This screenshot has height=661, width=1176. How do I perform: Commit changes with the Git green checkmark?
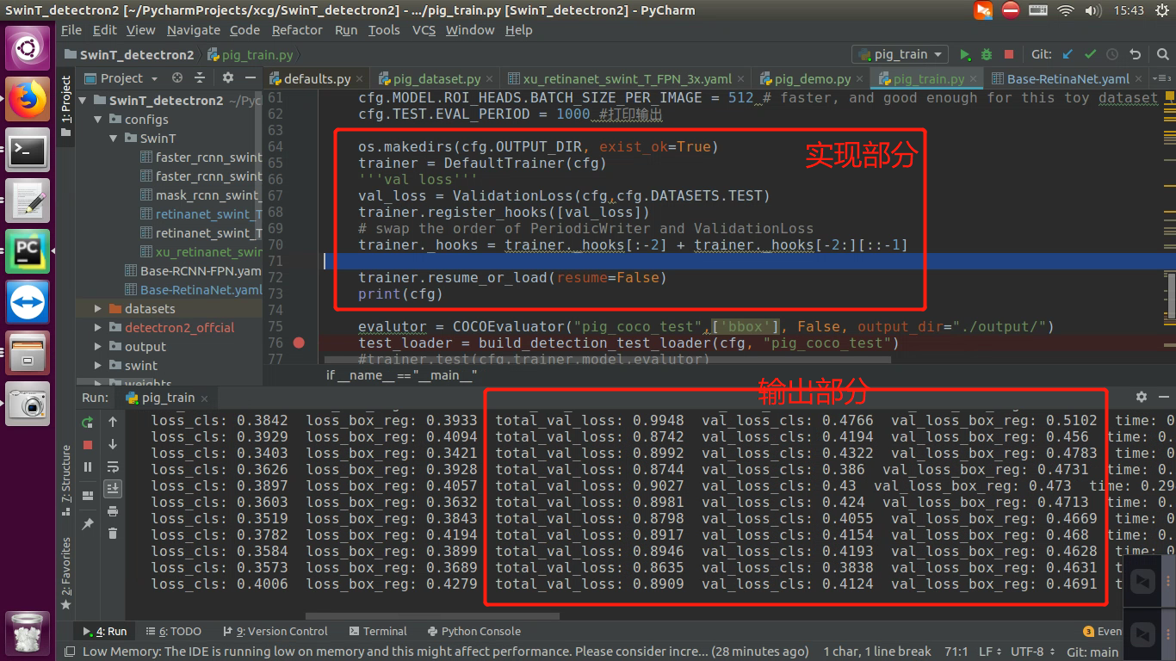coord(1091,54)
